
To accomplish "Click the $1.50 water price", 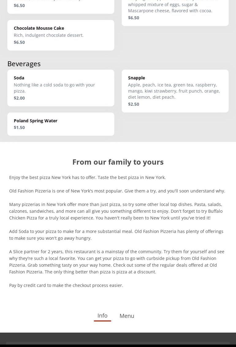I will tap(19, 128).
